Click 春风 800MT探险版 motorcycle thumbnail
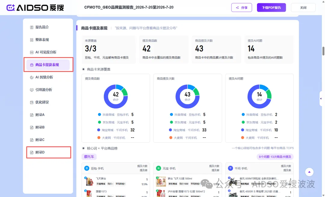The height and width of the screenshot is (197, 325). pos(233,181)
